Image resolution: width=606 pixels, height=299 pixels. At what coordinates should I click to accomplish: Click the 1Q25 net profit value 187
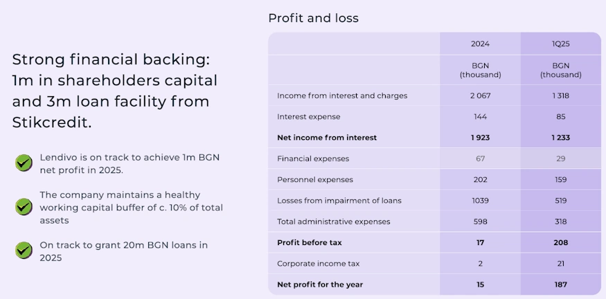click(x=560, y=284)
